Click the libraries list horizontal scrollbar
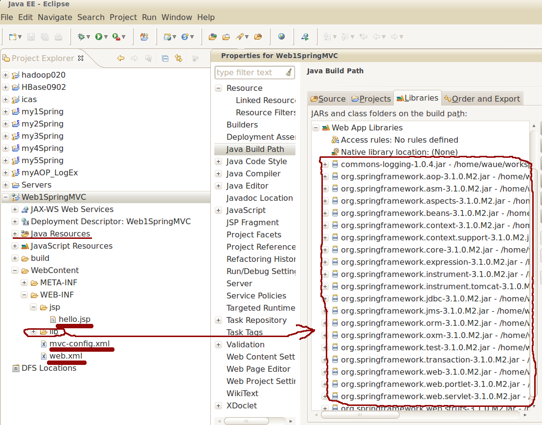Image resolution: width=542 pixels, height=425 pixels. 360,415
